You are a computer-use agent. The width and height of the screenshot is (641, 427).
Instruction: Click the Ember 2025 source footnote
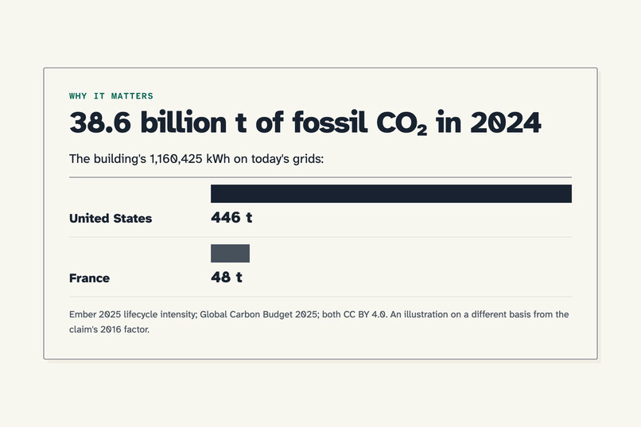click(x=319, y=321)
